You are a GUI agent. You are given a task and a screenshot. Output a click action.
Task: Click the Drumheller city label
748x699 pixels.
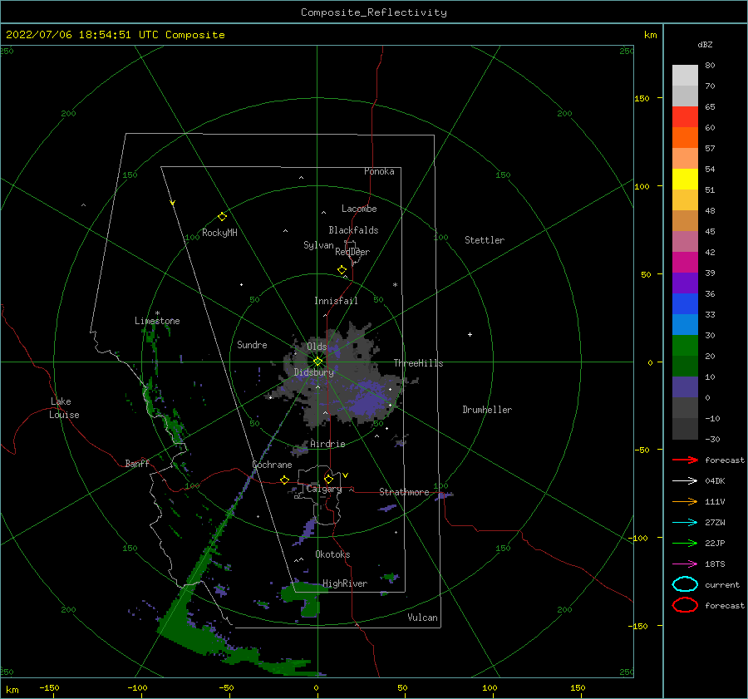(487, 410)
